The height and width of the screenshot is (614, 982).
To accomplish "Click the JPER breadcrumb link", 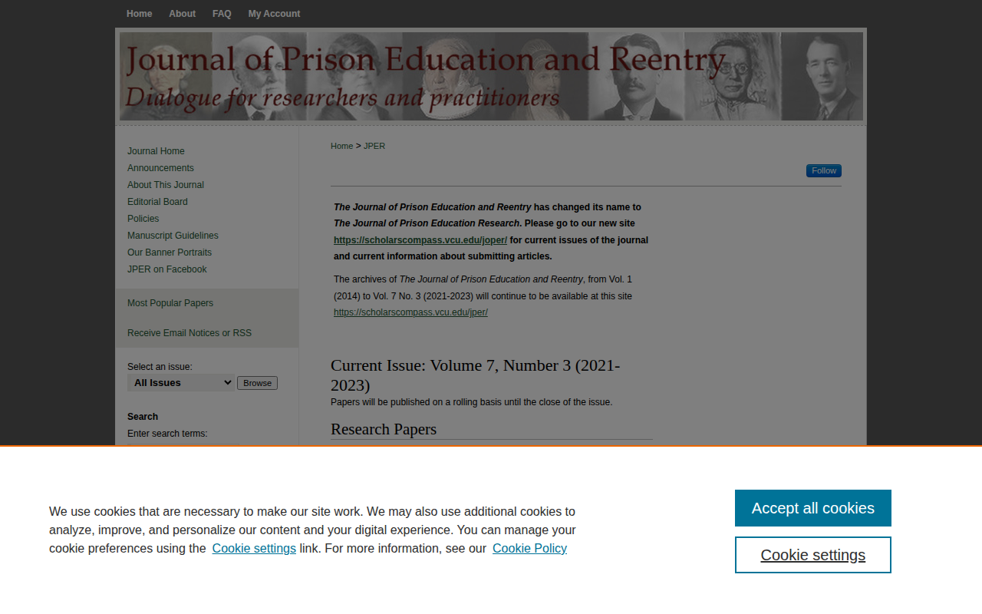I will 374,146.
